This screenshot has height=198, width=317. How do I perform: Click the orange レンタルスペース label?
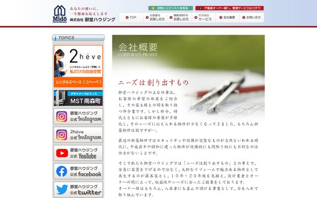tap(78, 82)
